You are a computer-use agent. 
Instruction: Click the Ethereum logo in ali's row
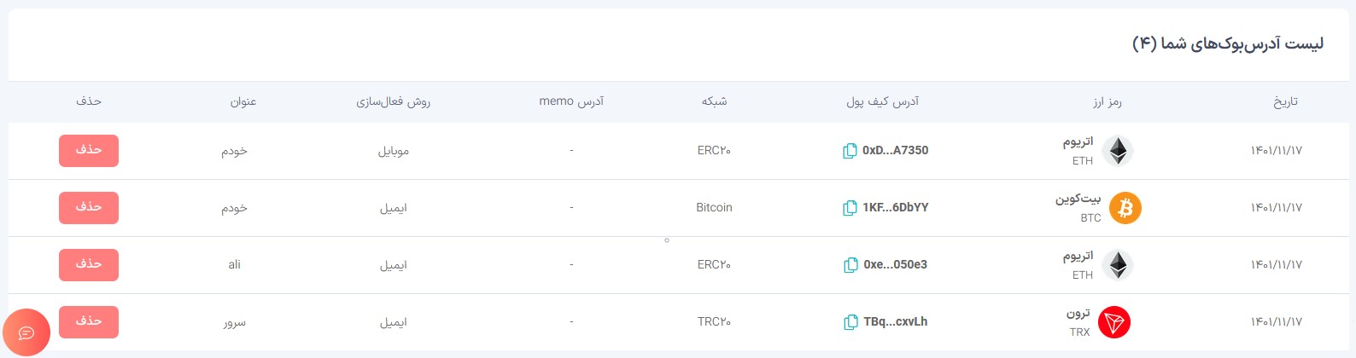1118,265
